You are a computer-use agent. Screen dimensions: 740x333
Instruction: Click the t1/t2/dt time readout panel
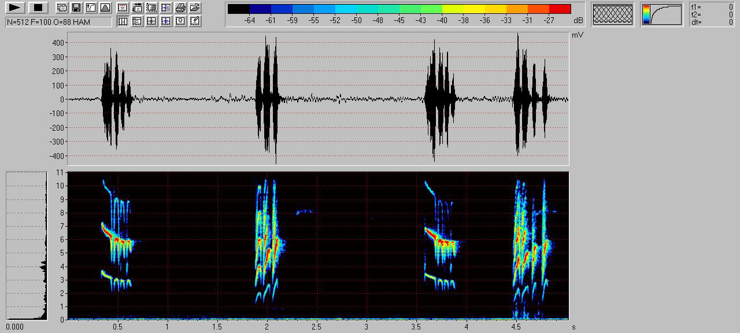click(x=712, y=14)
